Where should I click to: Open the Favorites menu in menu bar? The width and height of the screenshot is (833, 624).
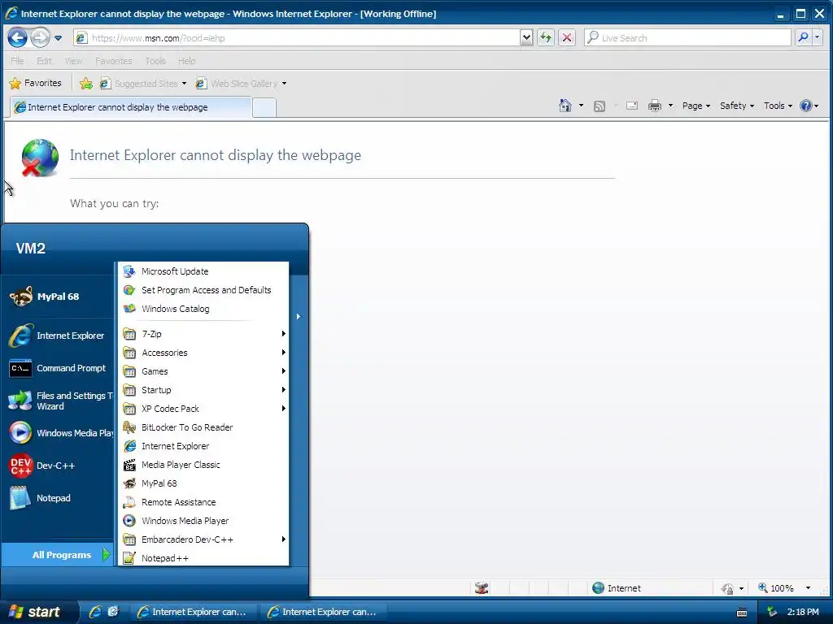(x=114, y=61)
